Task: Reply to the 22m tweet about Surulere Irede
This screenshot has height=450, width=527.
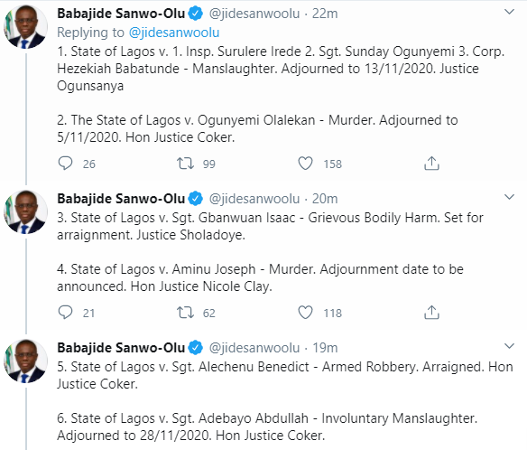Action: [x=65, y=164]
